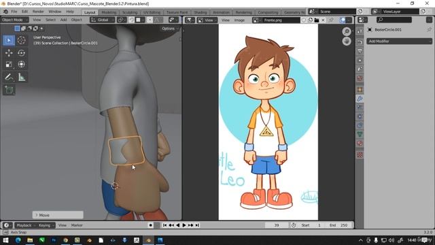The image size is (435, 245).
Task: Play animation in reverse
Action: [x=177, y=225]
